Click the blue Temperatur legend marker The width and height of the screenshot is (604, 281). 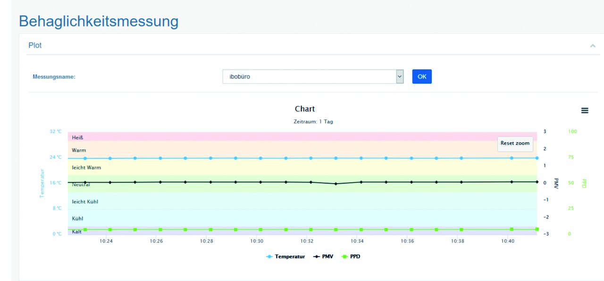click(269, 257)
